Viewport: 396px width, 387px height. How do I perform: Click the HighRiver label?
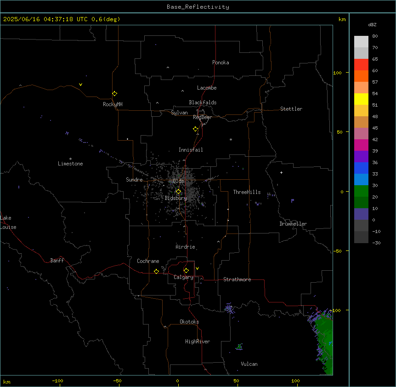[x=198, y=341]
